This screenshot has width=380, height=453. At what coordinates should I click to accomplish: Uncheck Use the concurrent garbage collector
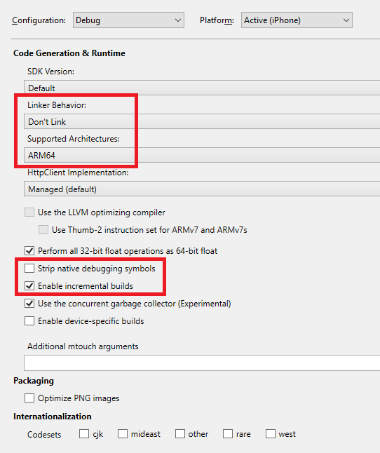29,304
